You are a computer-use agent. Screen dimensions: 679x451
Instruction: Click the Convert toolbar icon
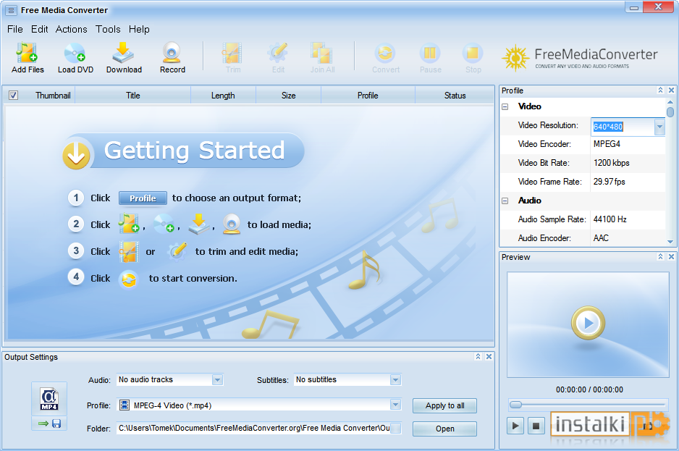385,54
